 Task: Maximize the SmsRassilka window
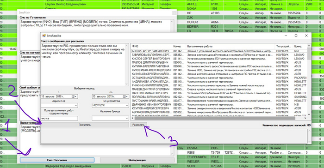coord(296,36)
